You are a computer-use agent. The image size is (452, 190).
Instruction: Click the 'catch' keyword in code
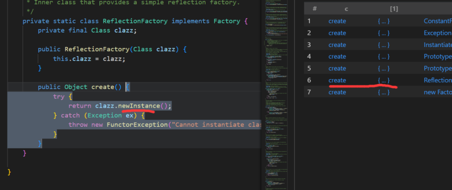tap(70, 116)
